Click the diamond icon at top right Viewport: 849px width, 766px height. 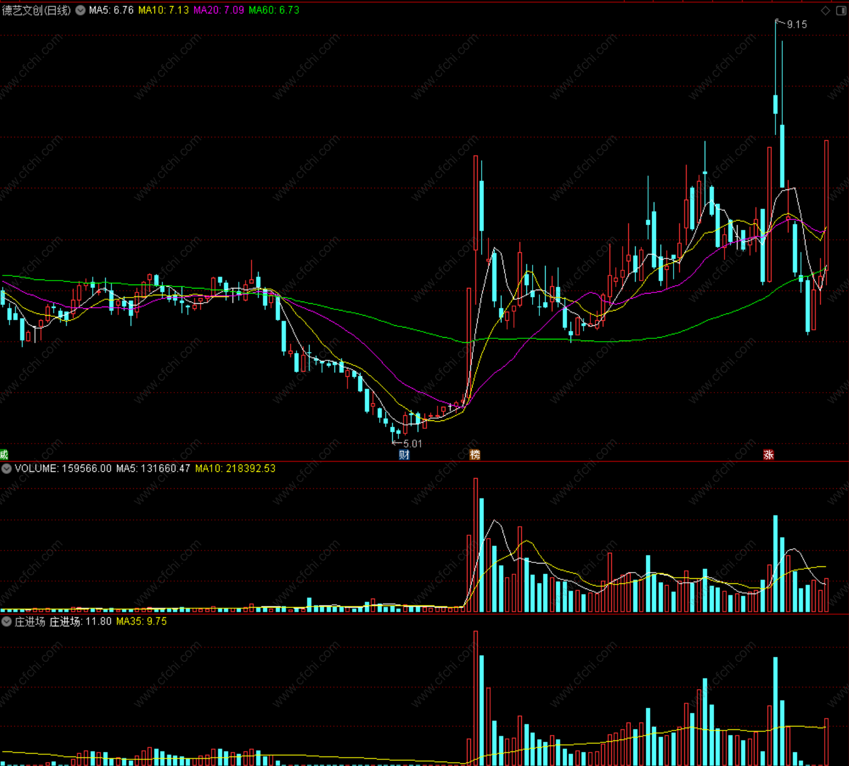point(826,10)
